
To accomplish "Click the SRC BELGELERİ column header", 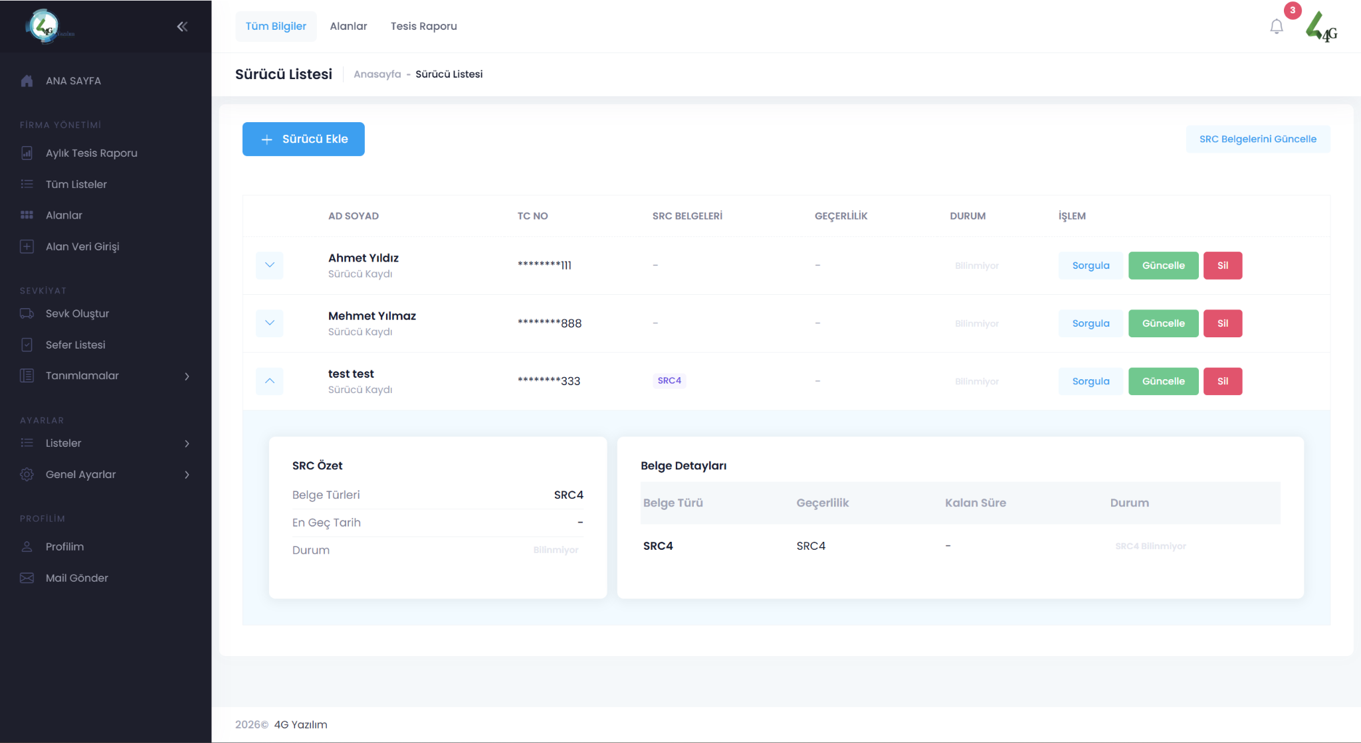I will (687, 216).
